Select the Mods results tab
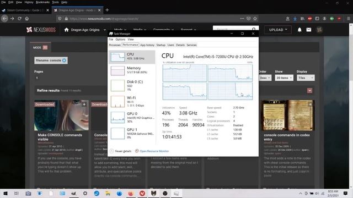 tap(40, 47)
